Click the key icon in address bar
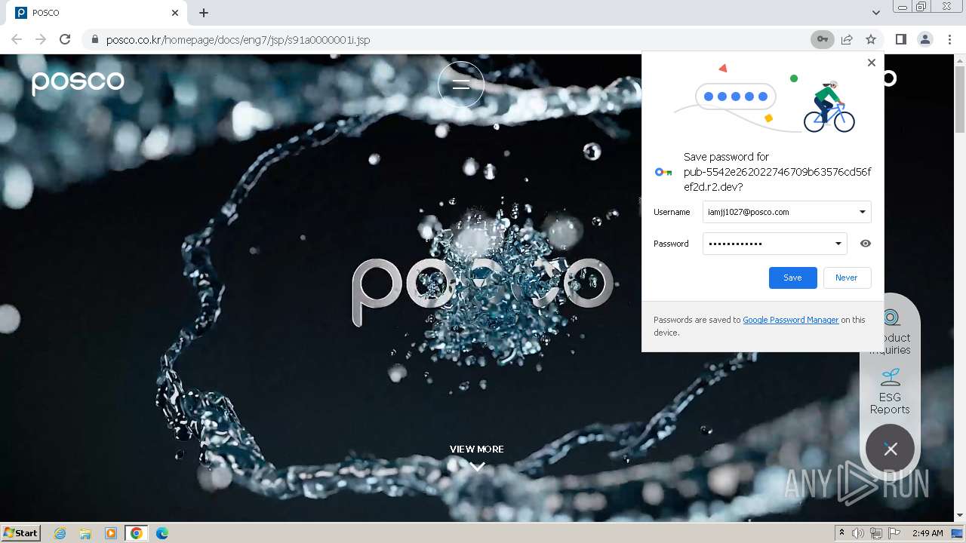 click(822, 39)
